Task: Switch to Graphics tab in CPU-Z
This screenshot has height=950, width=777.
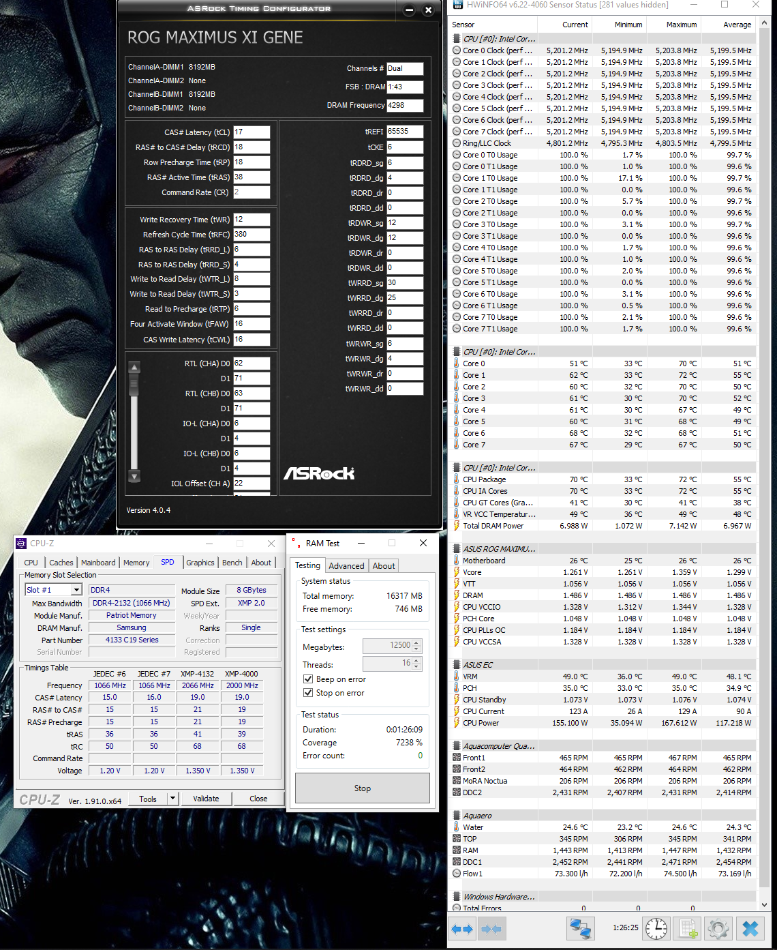Action: point(200,563)
